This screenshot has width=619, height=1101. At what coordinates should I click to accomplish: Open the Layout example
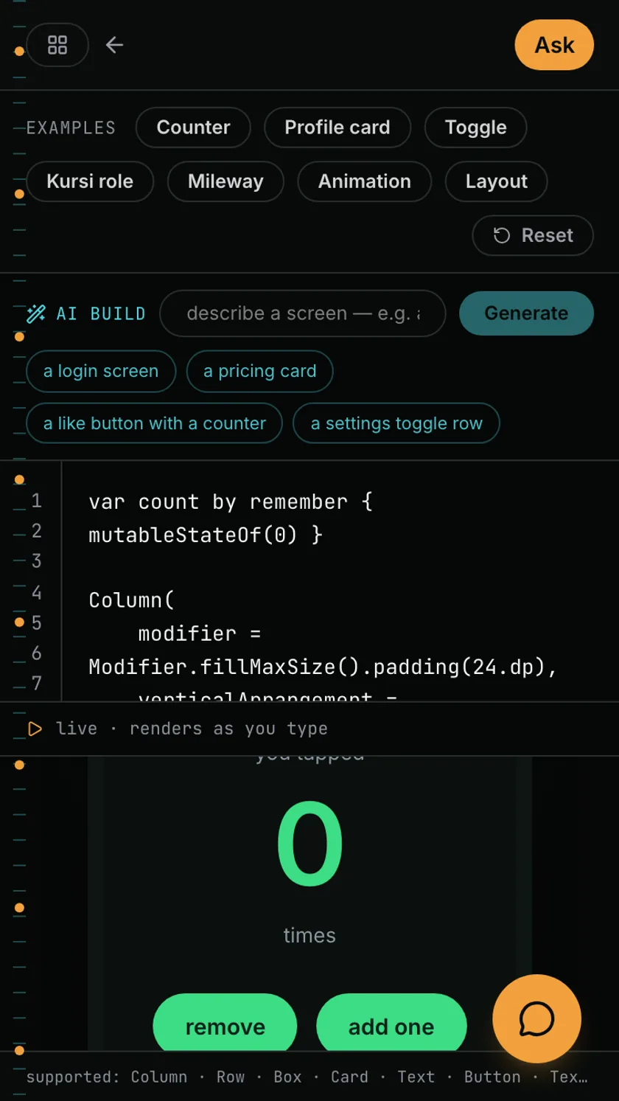[497, 181]
